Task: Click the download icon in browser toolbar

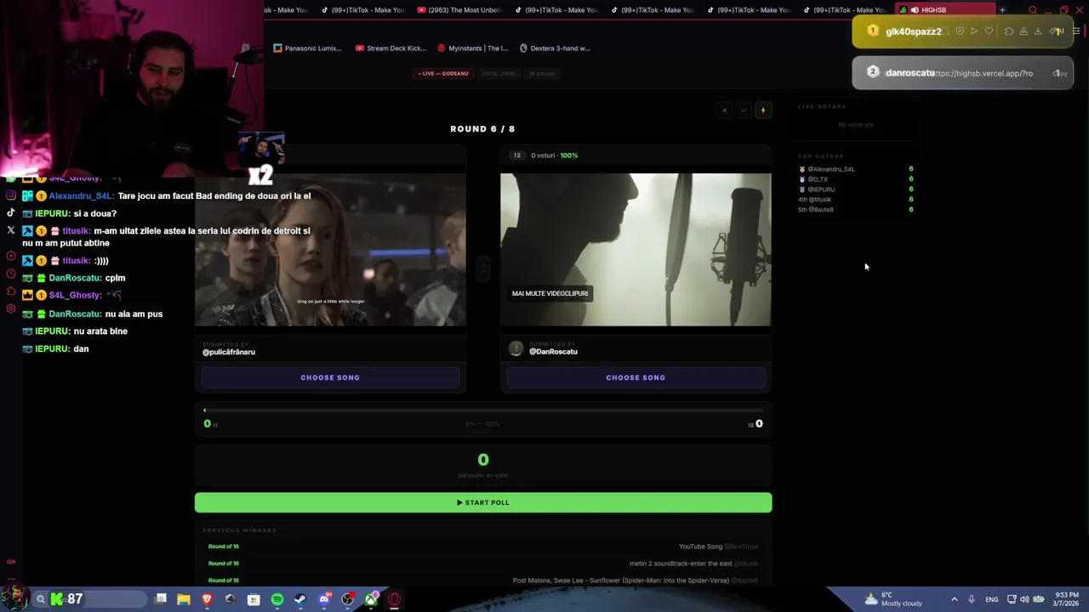Action: 1038,31
